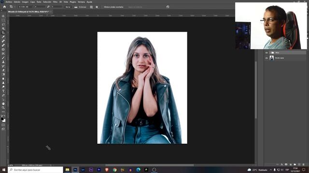Viewport: 309px width, 173px height.
Task: Select the Rectangular Marquee tool
Action: click(3, 20)
